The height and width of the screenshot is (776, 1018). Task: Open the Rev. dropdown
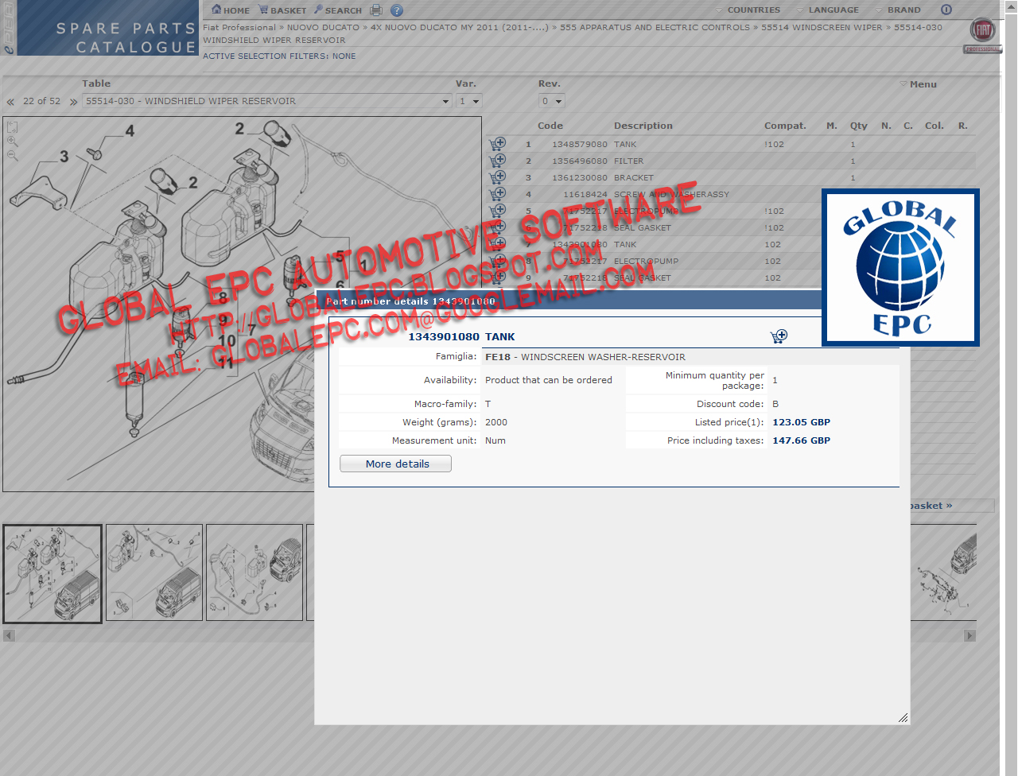[552, 101]
